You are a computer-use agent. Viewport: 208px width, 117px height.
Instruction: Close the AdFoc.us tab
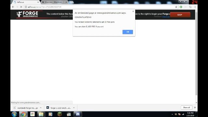pos(38,2)
